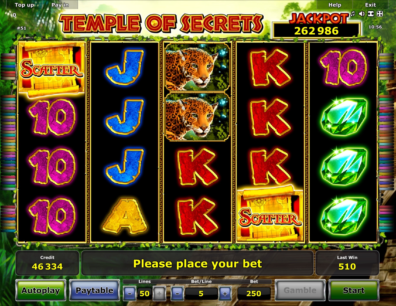This screenshot has width=396, height=306.
Task: Open the Top up menu item
Action: click(24, 5)
